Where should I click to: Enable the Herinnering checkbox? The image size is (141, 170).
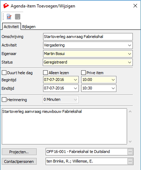(x=4, y=100)
